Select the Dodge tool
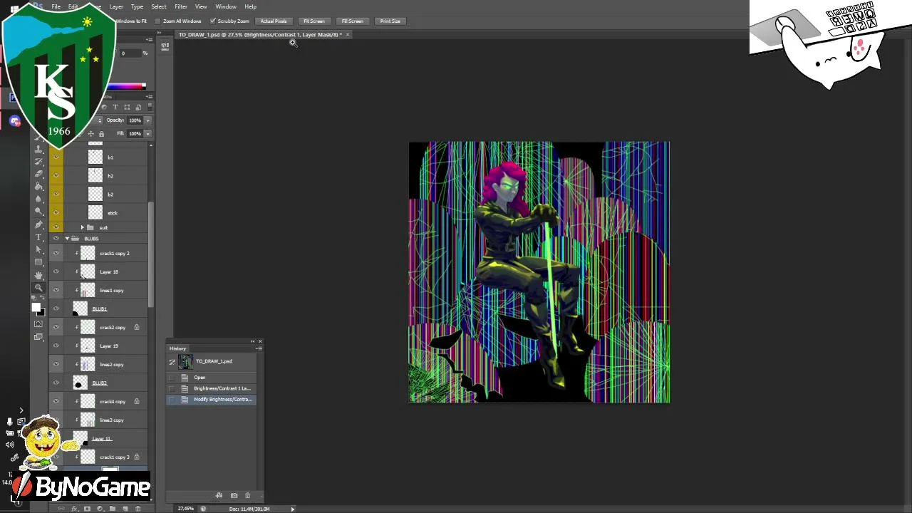The image size is (912, 513). 39,212
